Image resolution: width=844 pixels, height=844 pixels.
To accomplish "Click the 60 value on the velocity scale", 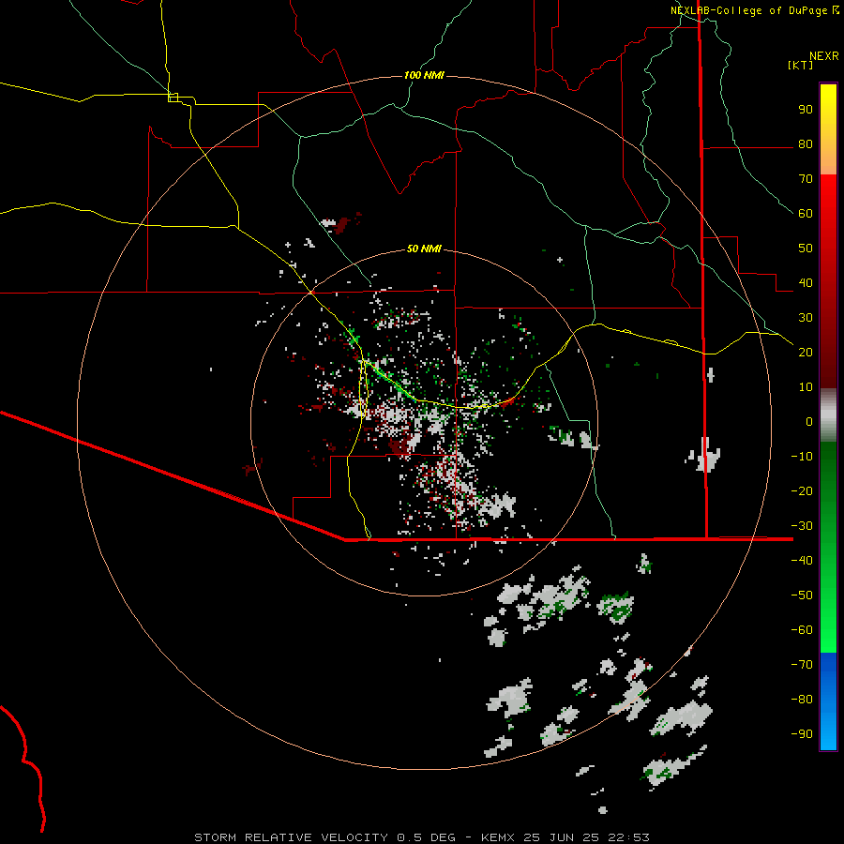I will (x=806, y=213).
